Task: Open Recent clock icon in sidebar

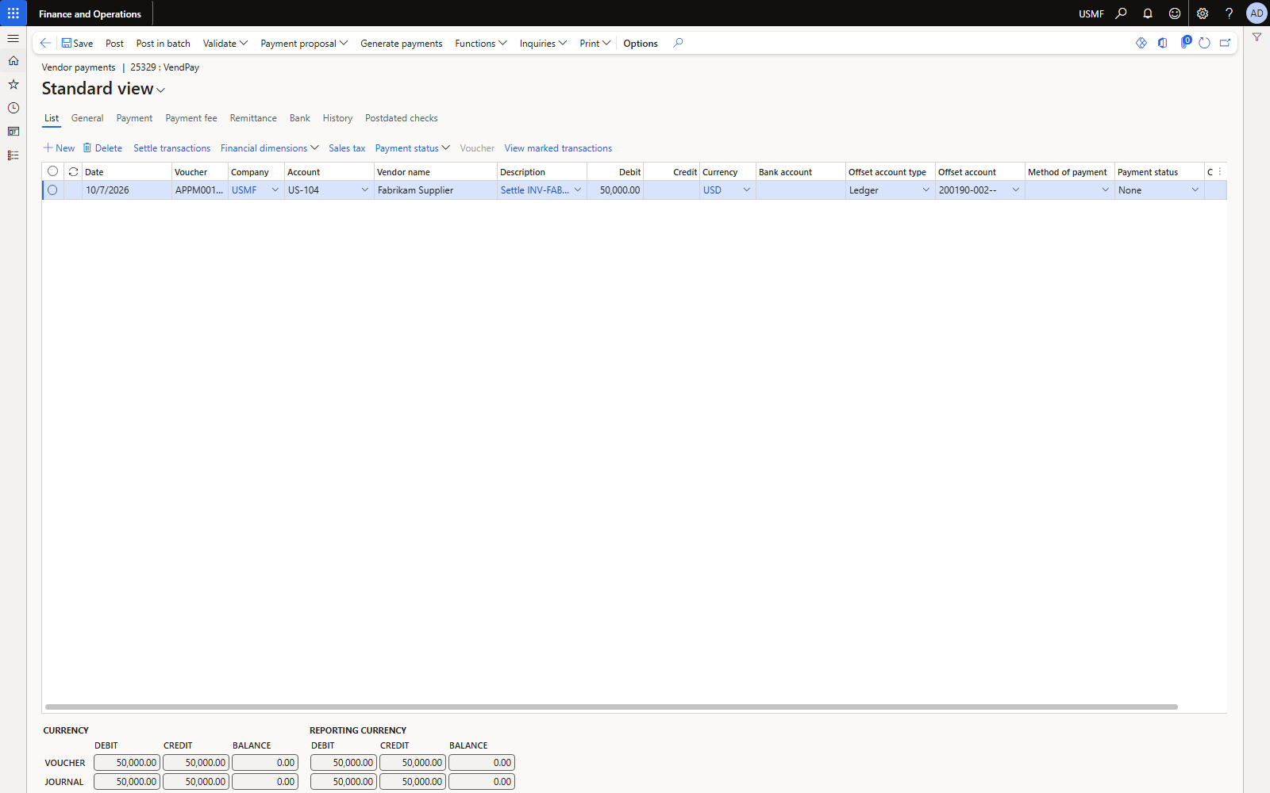Action: pyautogui.click(x=13, y=108)
